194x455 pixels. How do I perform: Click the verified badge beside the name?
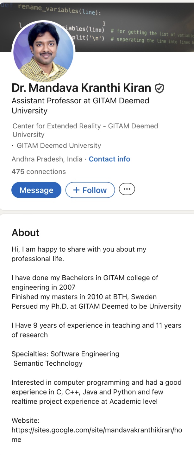click(x=160, y=88)
